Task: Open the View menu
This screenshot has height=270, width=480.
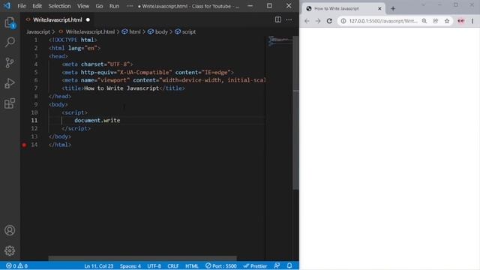Action: (x=83, y=6)
